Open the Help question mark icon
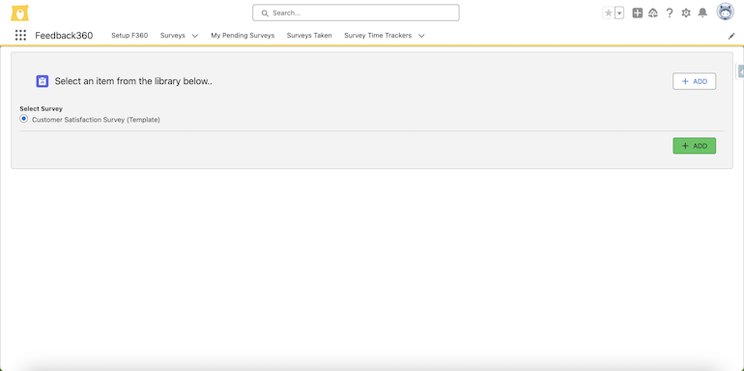 point(670,14)
